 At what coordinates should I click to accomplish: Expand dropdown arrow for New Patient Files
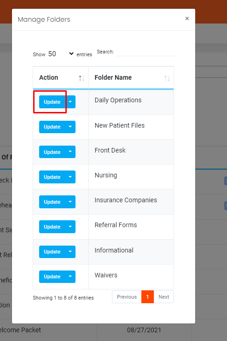[x=70, y=127]
